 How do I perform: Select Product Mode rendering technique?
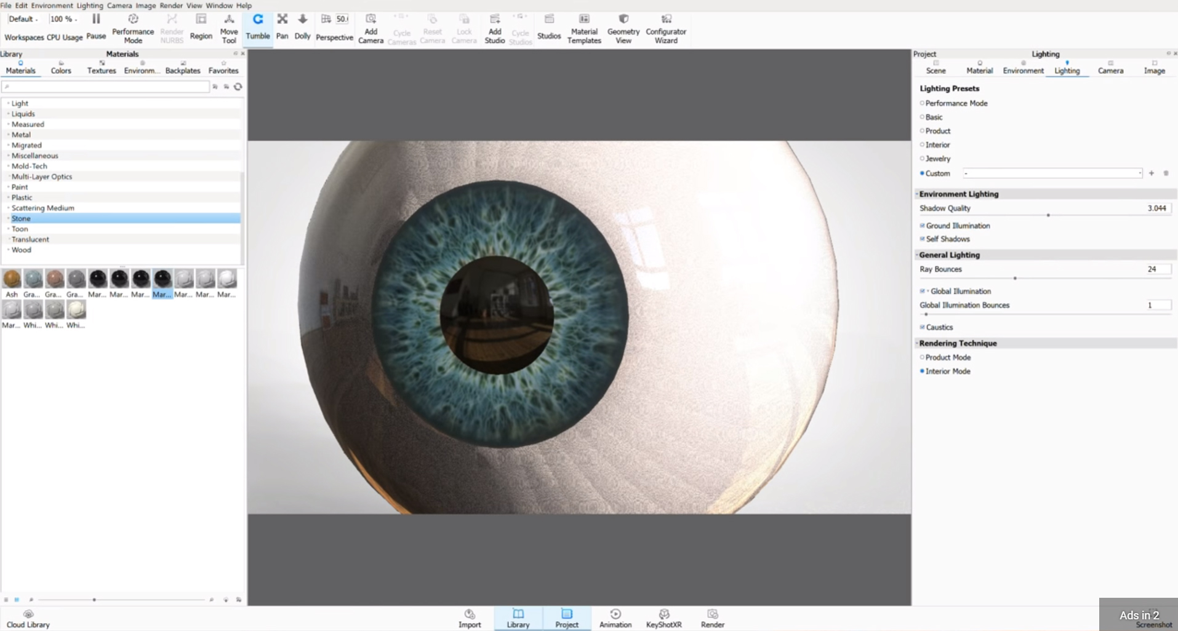pyautogui.click(x=922, y=357)
